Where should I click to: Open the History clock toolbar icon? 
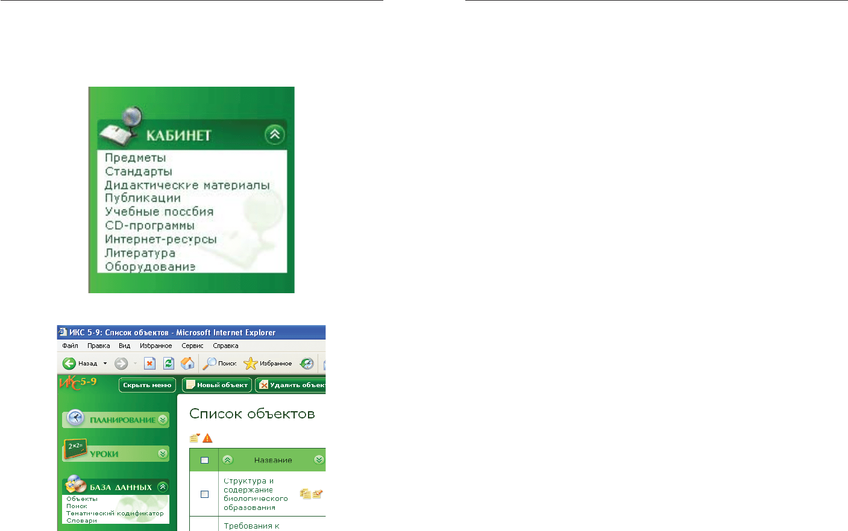(x=307, y=363)
